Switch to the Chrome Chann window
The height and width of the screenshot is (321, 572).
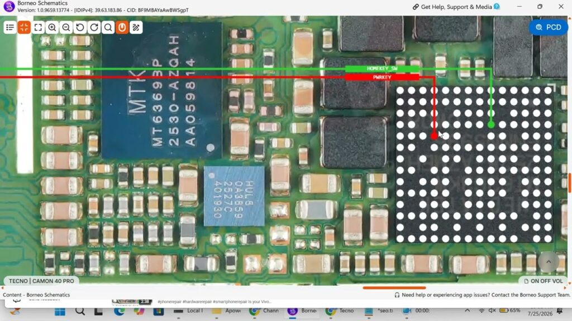[x=264, y=311]
